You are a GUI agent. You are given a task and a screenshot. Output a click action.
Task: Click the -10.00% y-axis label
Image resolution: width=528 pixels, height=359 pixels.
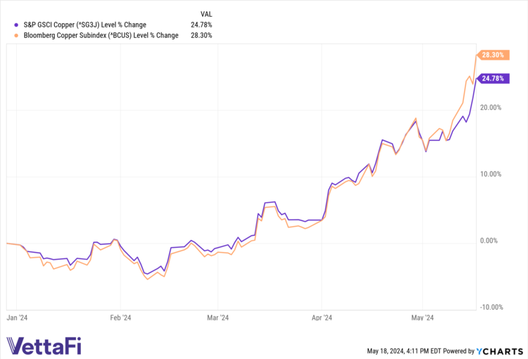click(x=490, y=307)
